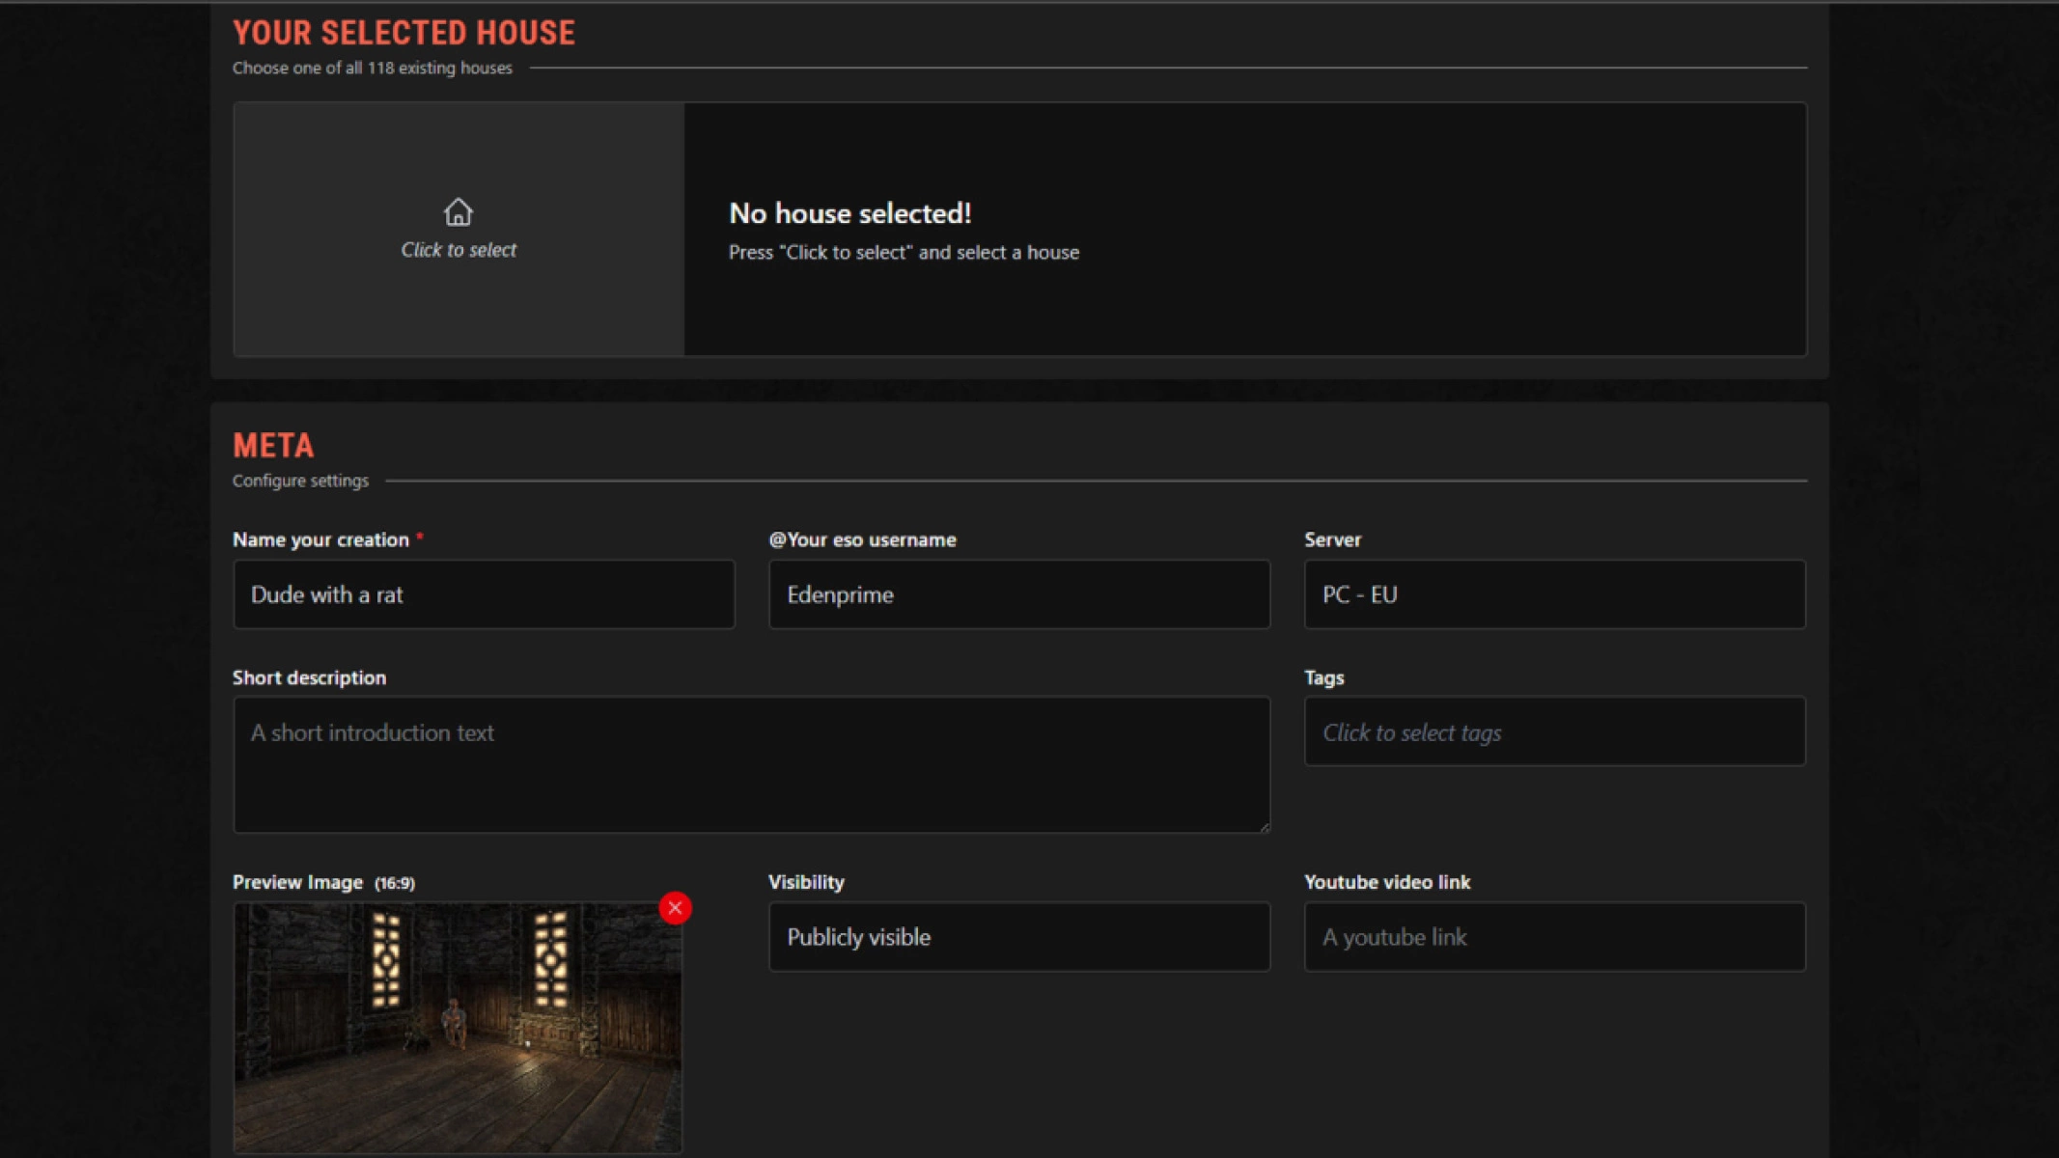Focus the eso username field containing Edenprime

[x=1019, y=594]
